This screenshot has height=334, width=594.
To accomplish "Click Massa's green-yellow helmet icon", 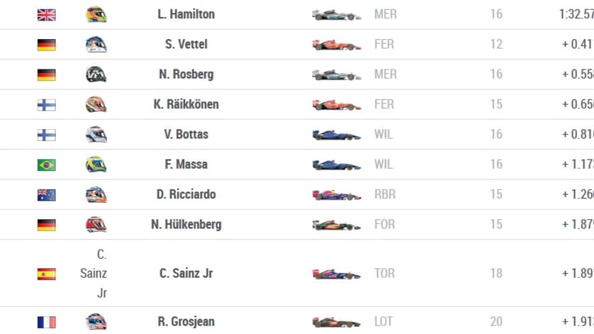I will [96, 165].
